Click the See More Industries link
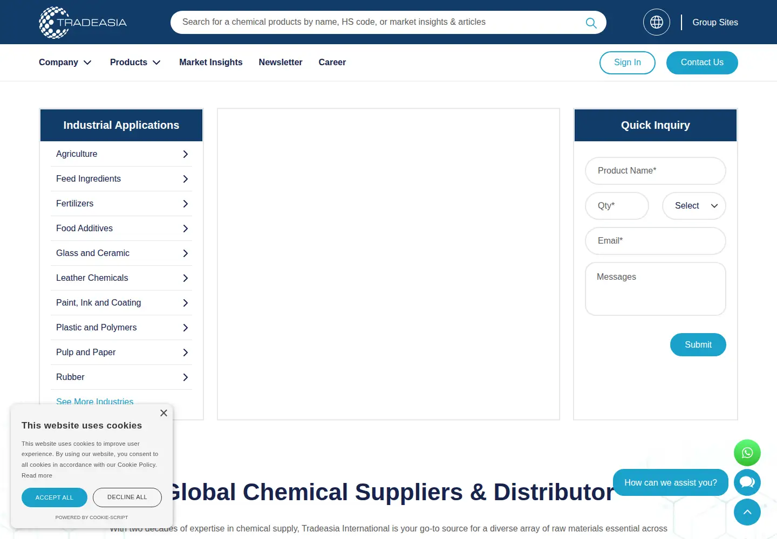Image resolution: width=777 pixels, height=539 pixels. [95, 401]
